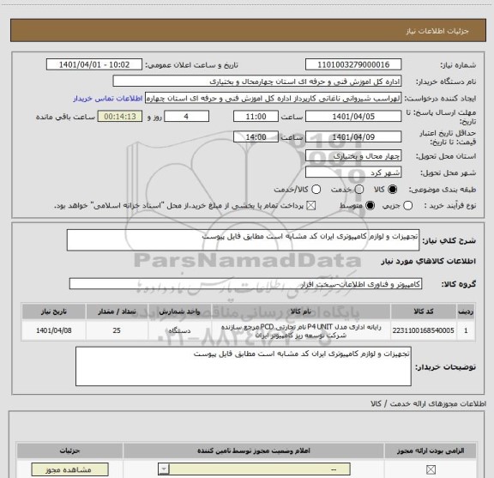The width and height of the screenshot is (494, 478).
Task: Select the کالا/خدمت radio button
Action: [316, 189]
